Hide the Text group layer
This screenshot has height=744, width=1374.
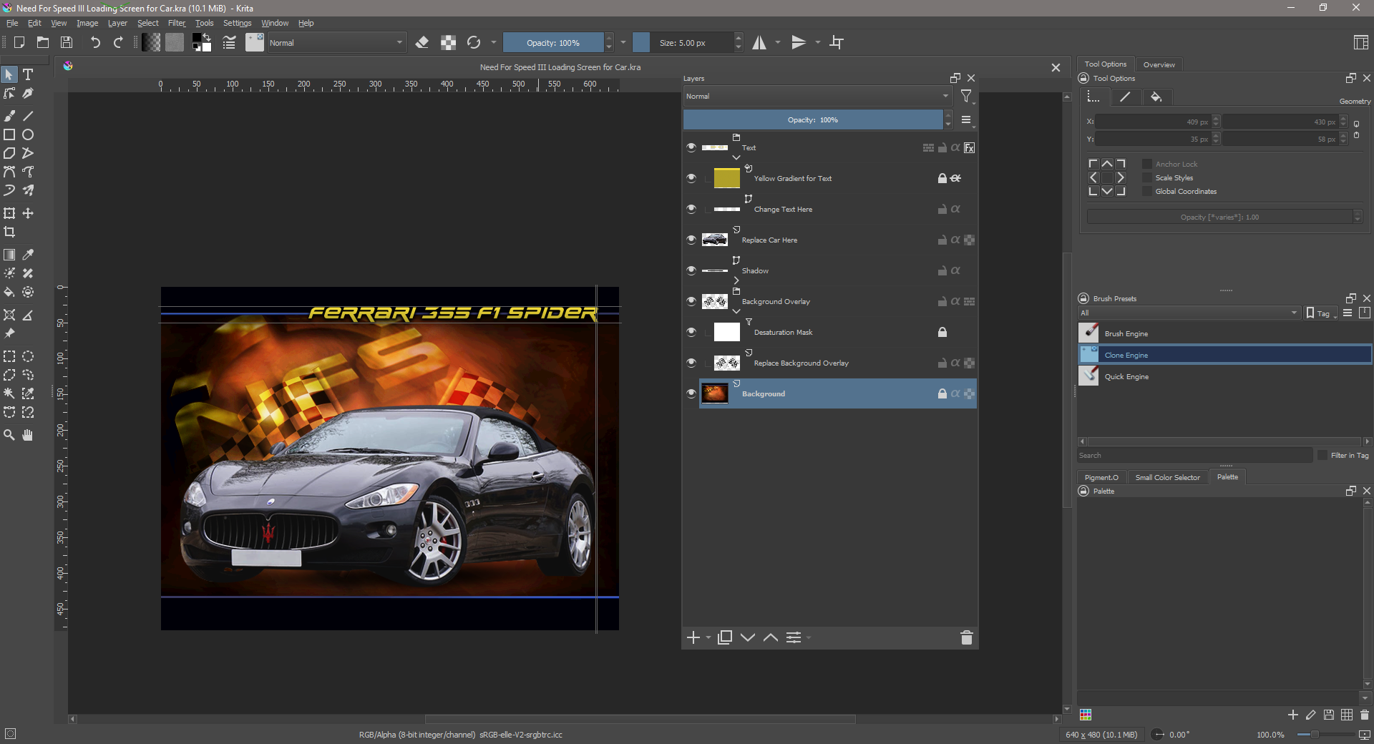coord(691,147)
